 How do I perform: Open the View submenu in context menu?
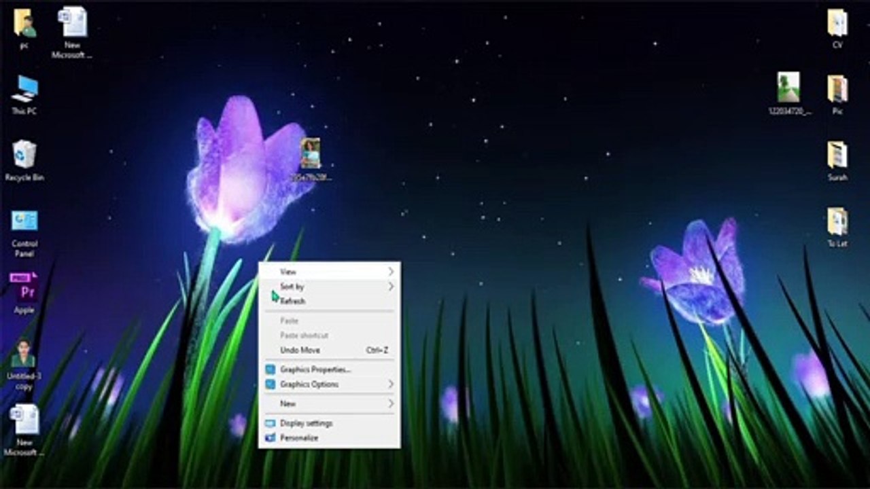tap(330, 272)
